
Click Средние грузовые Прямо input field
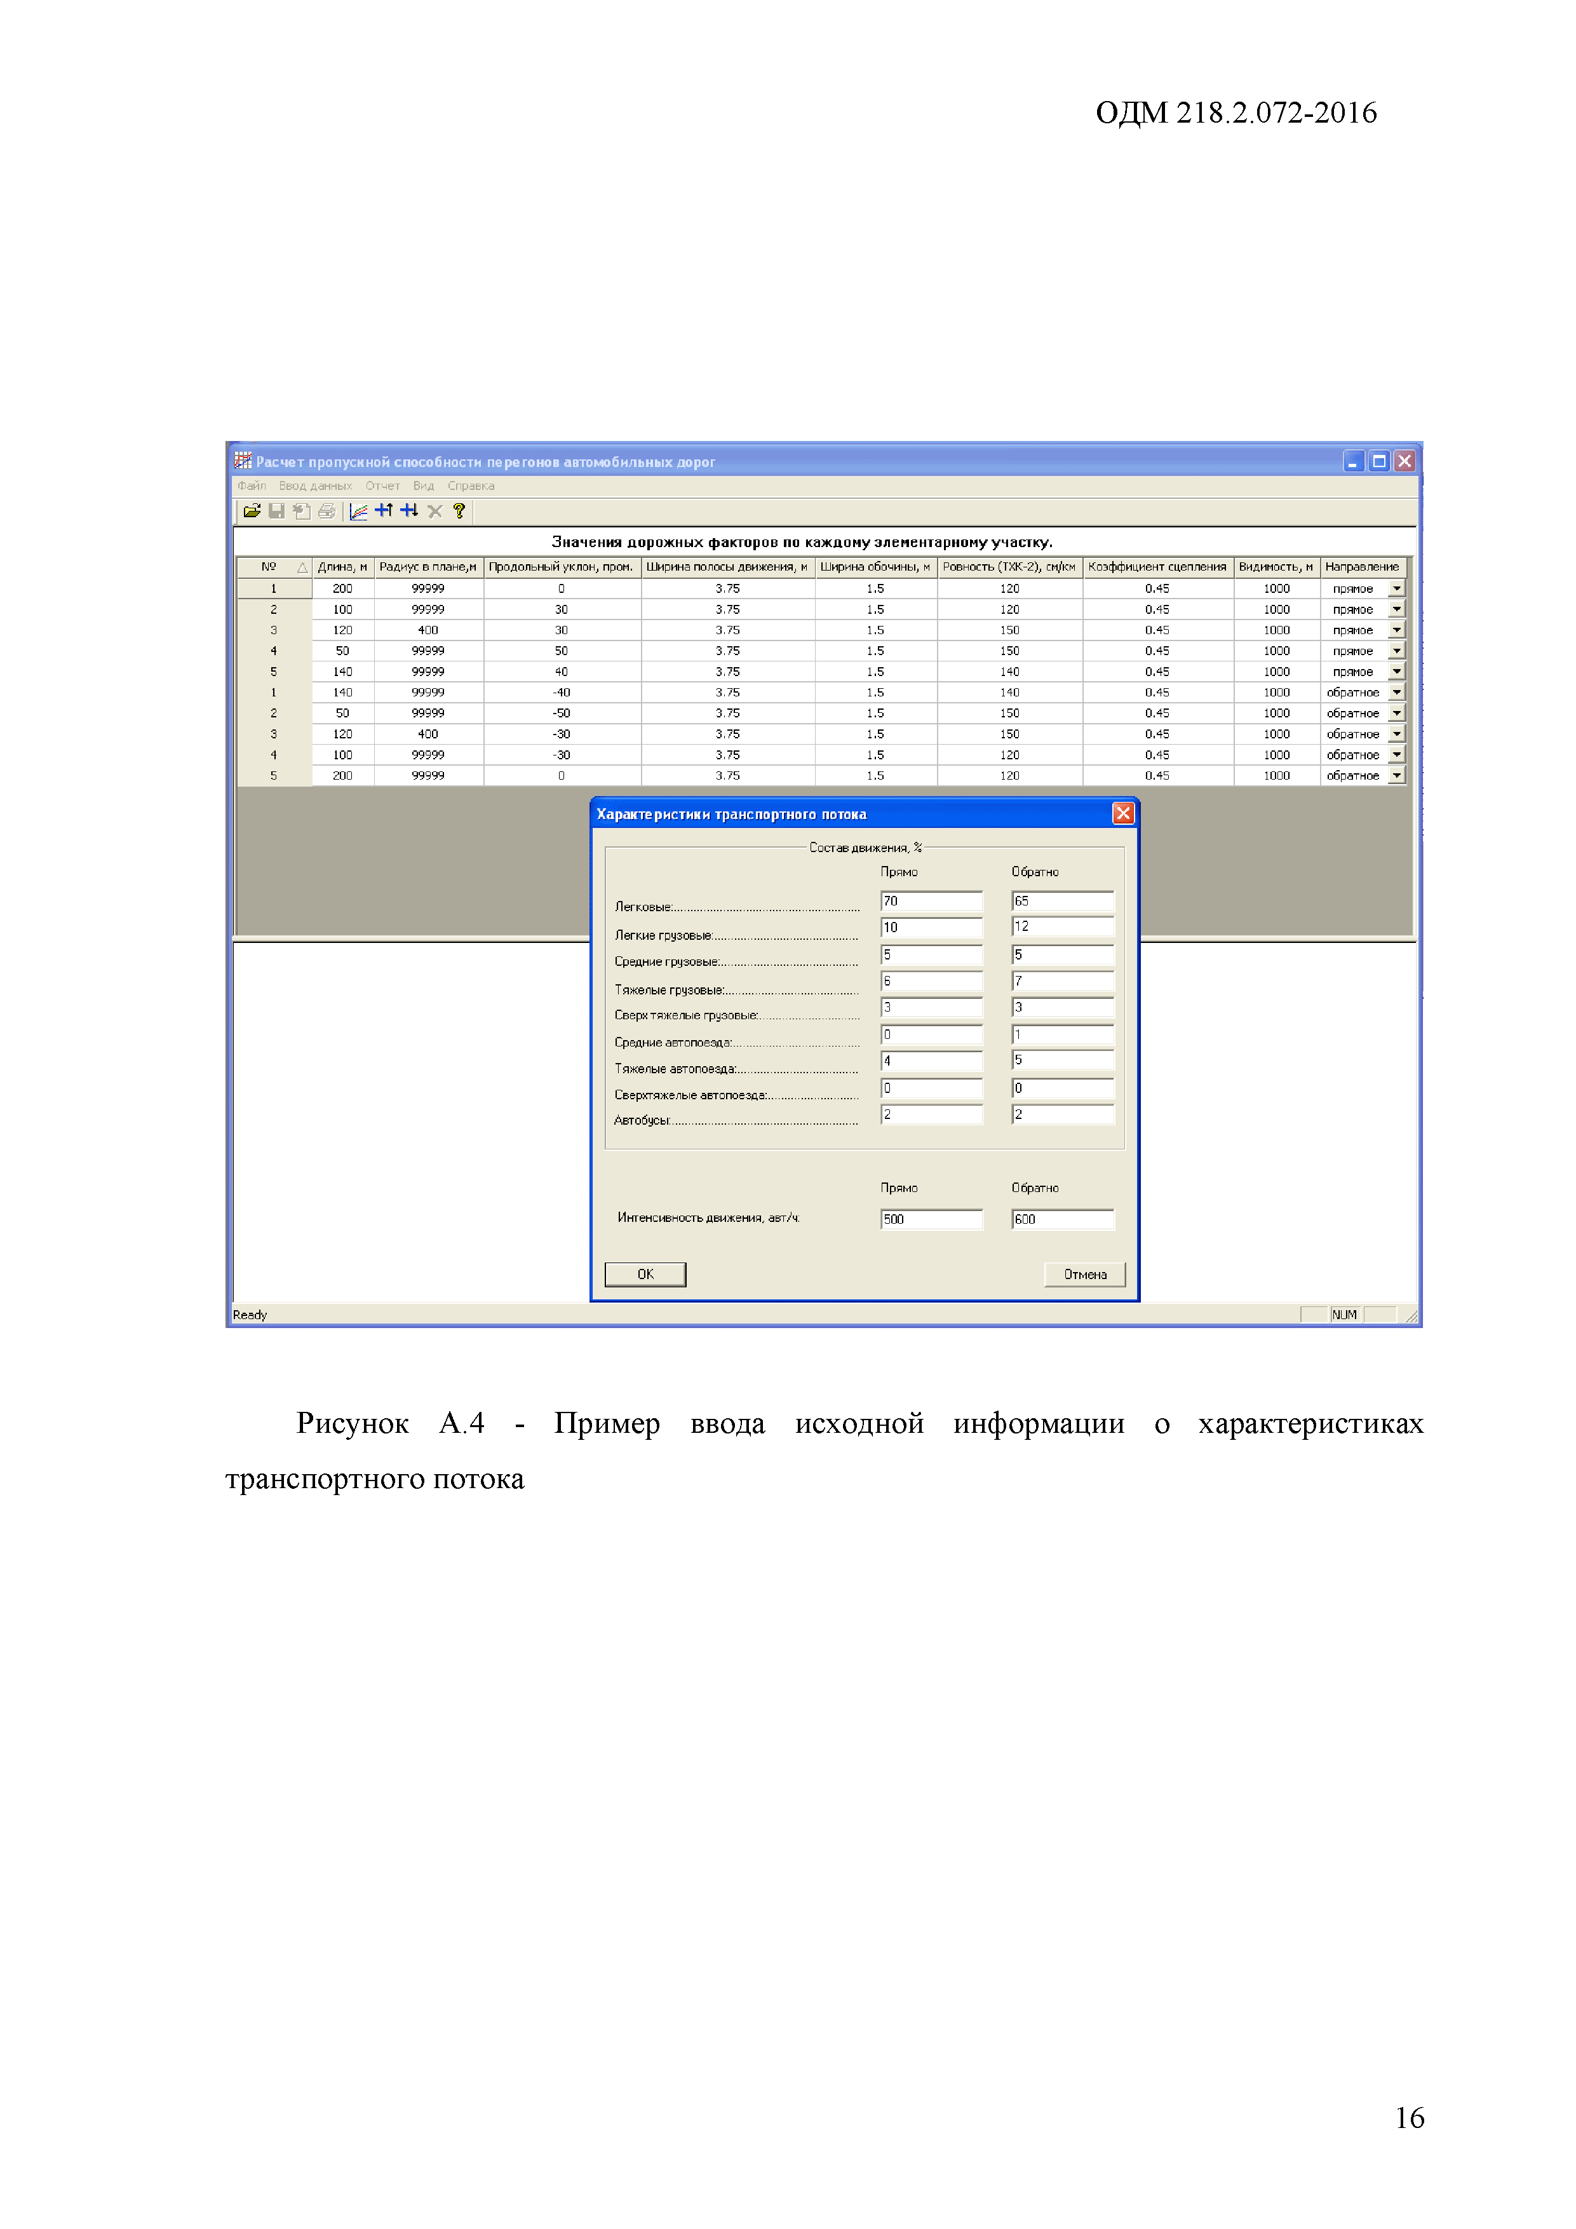932,954
